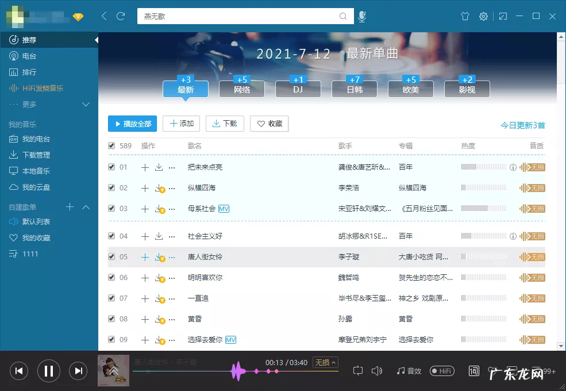Uncheck the checkbox for 唐人街女伶
The width and height of the screenshot is (566, 391).
point(111,257)
